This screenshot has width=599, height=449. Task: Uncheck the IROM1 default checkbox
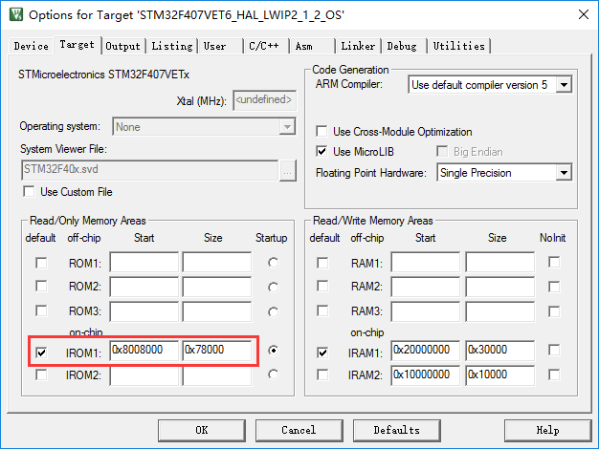[41, 353]
